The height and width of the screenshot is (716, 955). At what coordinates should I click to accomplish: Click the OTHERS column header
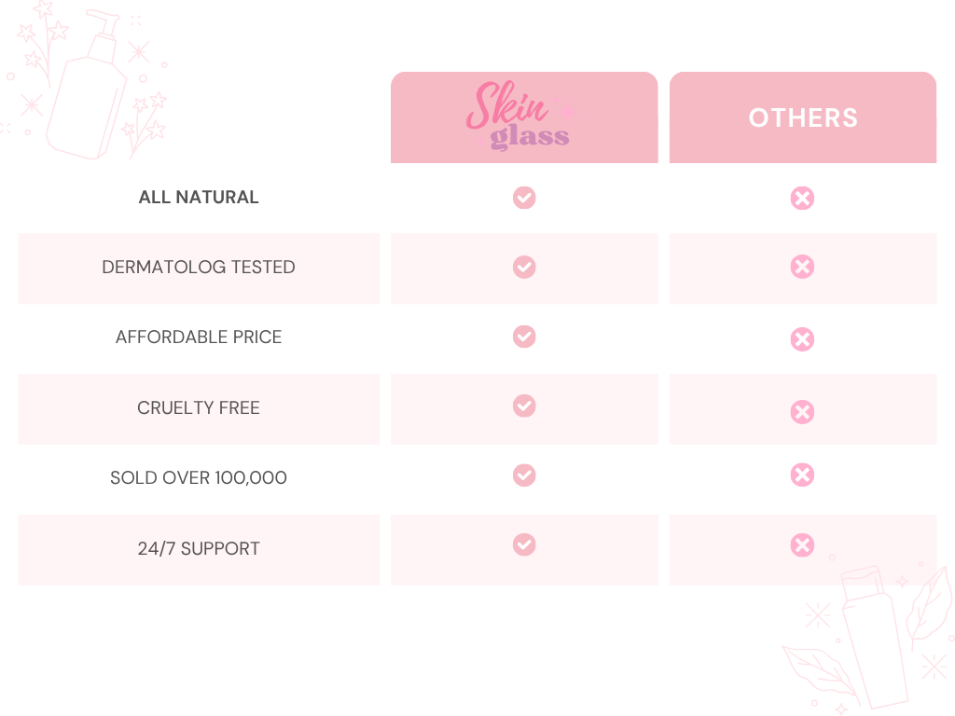[x=803, y=118]
